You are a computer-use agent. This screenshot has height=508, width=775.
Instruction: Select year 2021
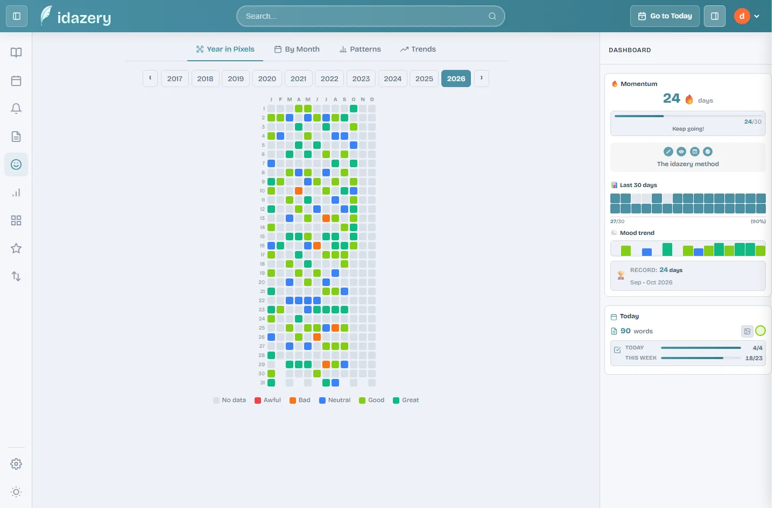tap(298, 78)
